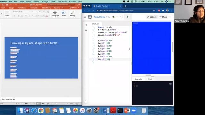Save the PowerPoint presentation
Viewport: 205px width, 115px height.
(7, 5)
